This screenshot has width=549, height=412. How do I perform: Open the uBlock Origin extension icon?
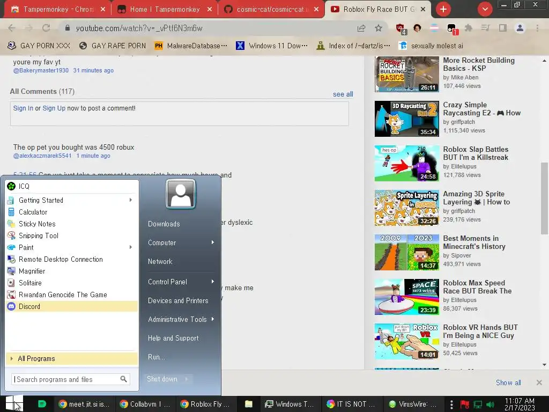click(401, 29)
